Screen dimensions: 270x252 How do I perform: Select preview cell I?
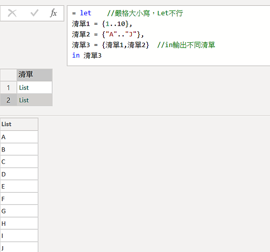(x=19, y=235)
